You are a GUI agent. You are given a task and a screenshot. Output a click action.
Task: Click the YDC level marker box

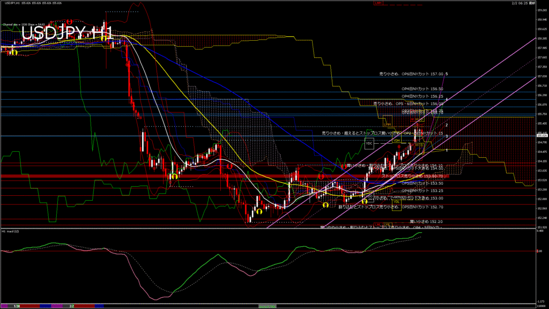coord(369,144)
